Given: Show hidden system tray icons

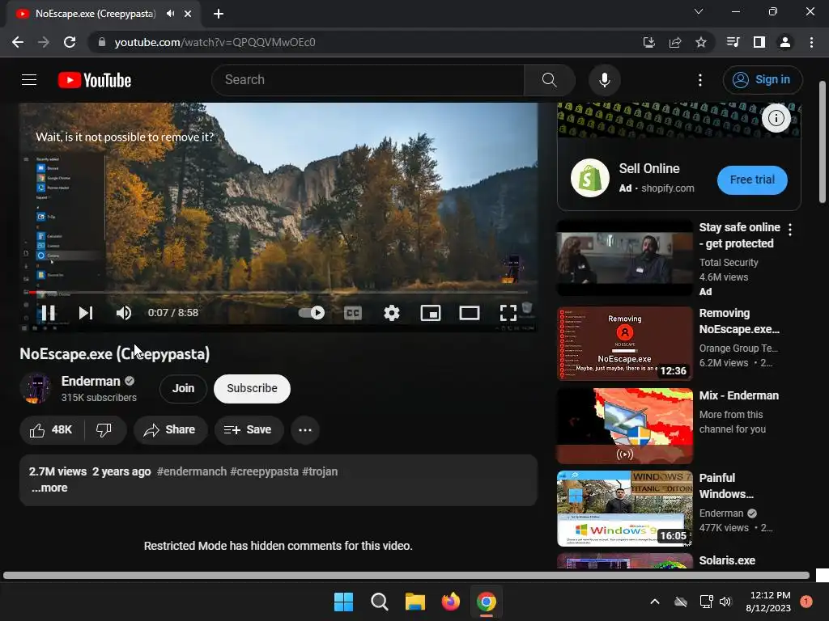Looking at the screenshot, I should point(654,602).
